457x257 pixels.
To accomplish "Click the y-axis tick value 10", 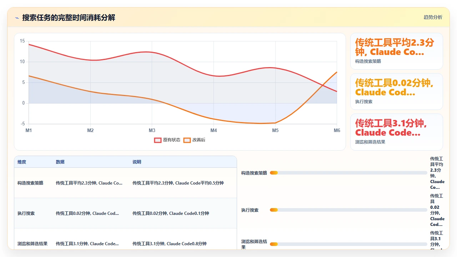I will 22,62.
